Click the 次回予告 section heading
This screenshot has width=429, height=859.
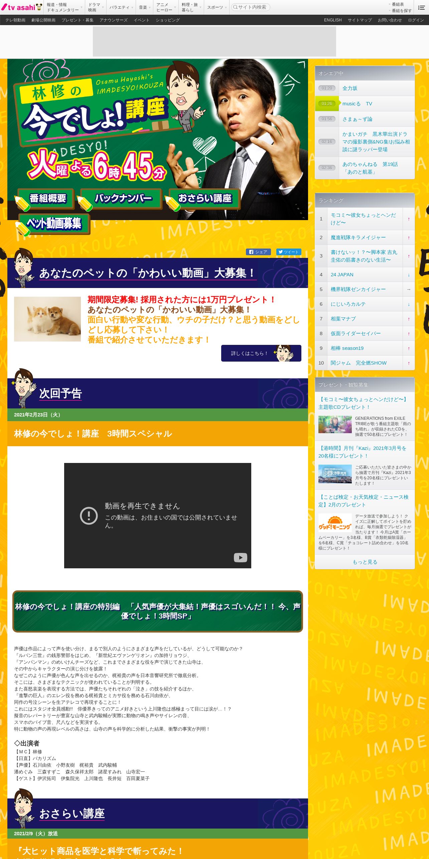point(60,394)
